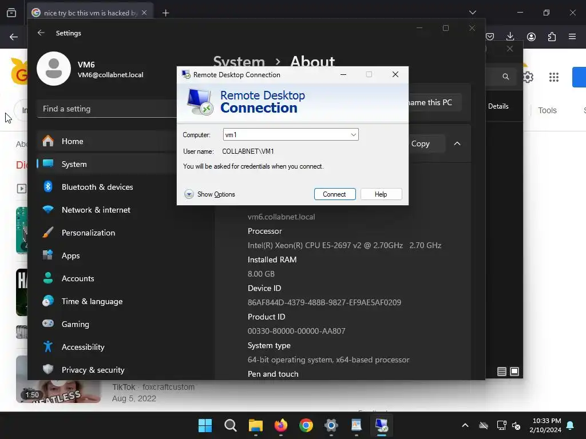
Task: Open new browser tab with plus icon
Action: coord(165,13)
